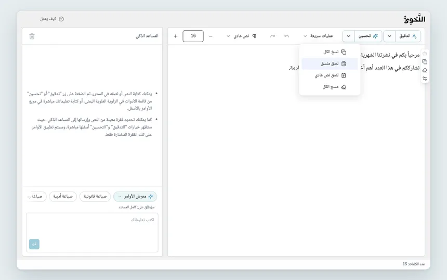
Task: Click the eraser icon in the editor side strip
Action: point(425,70)
